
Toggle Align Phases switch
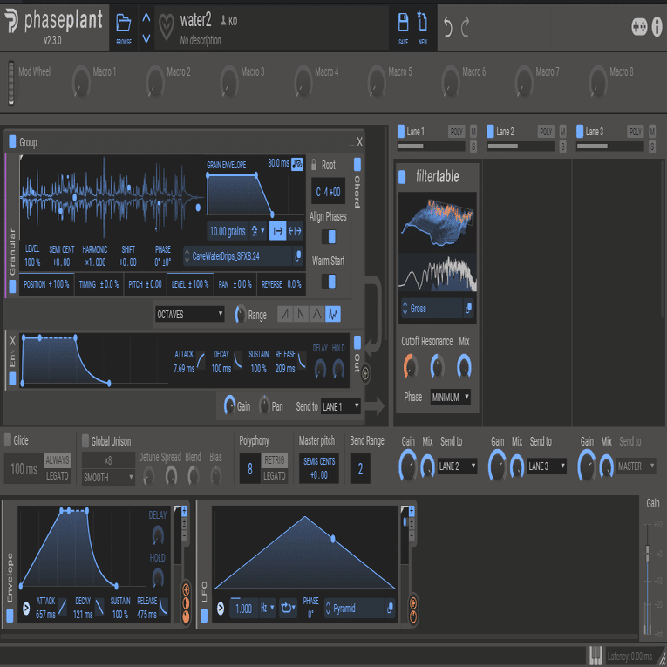coord(329,236)
